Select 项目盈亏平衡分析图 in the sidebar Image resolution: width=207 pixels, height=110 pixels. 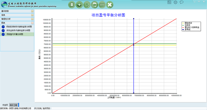pyautogui.click(x=17, y=34)
